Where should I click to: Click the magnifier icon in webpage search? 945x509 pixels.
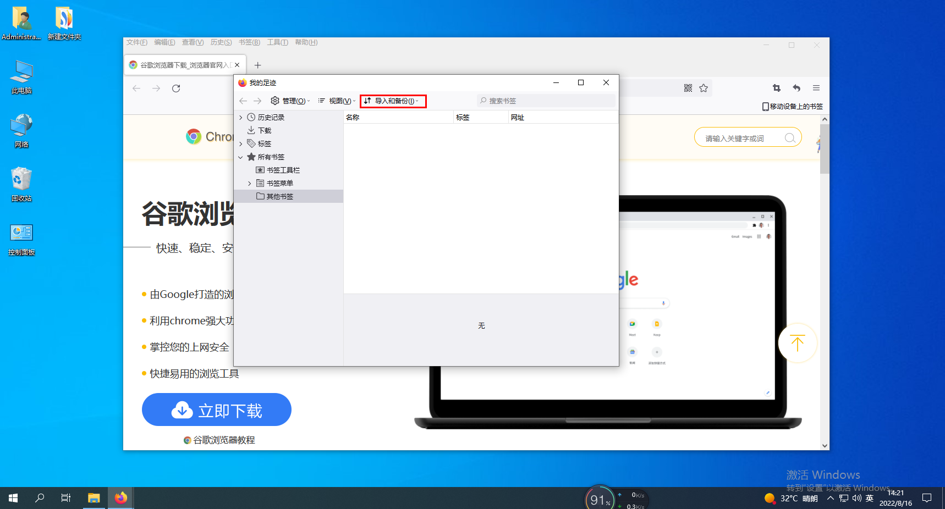click(x=790, y=138)
